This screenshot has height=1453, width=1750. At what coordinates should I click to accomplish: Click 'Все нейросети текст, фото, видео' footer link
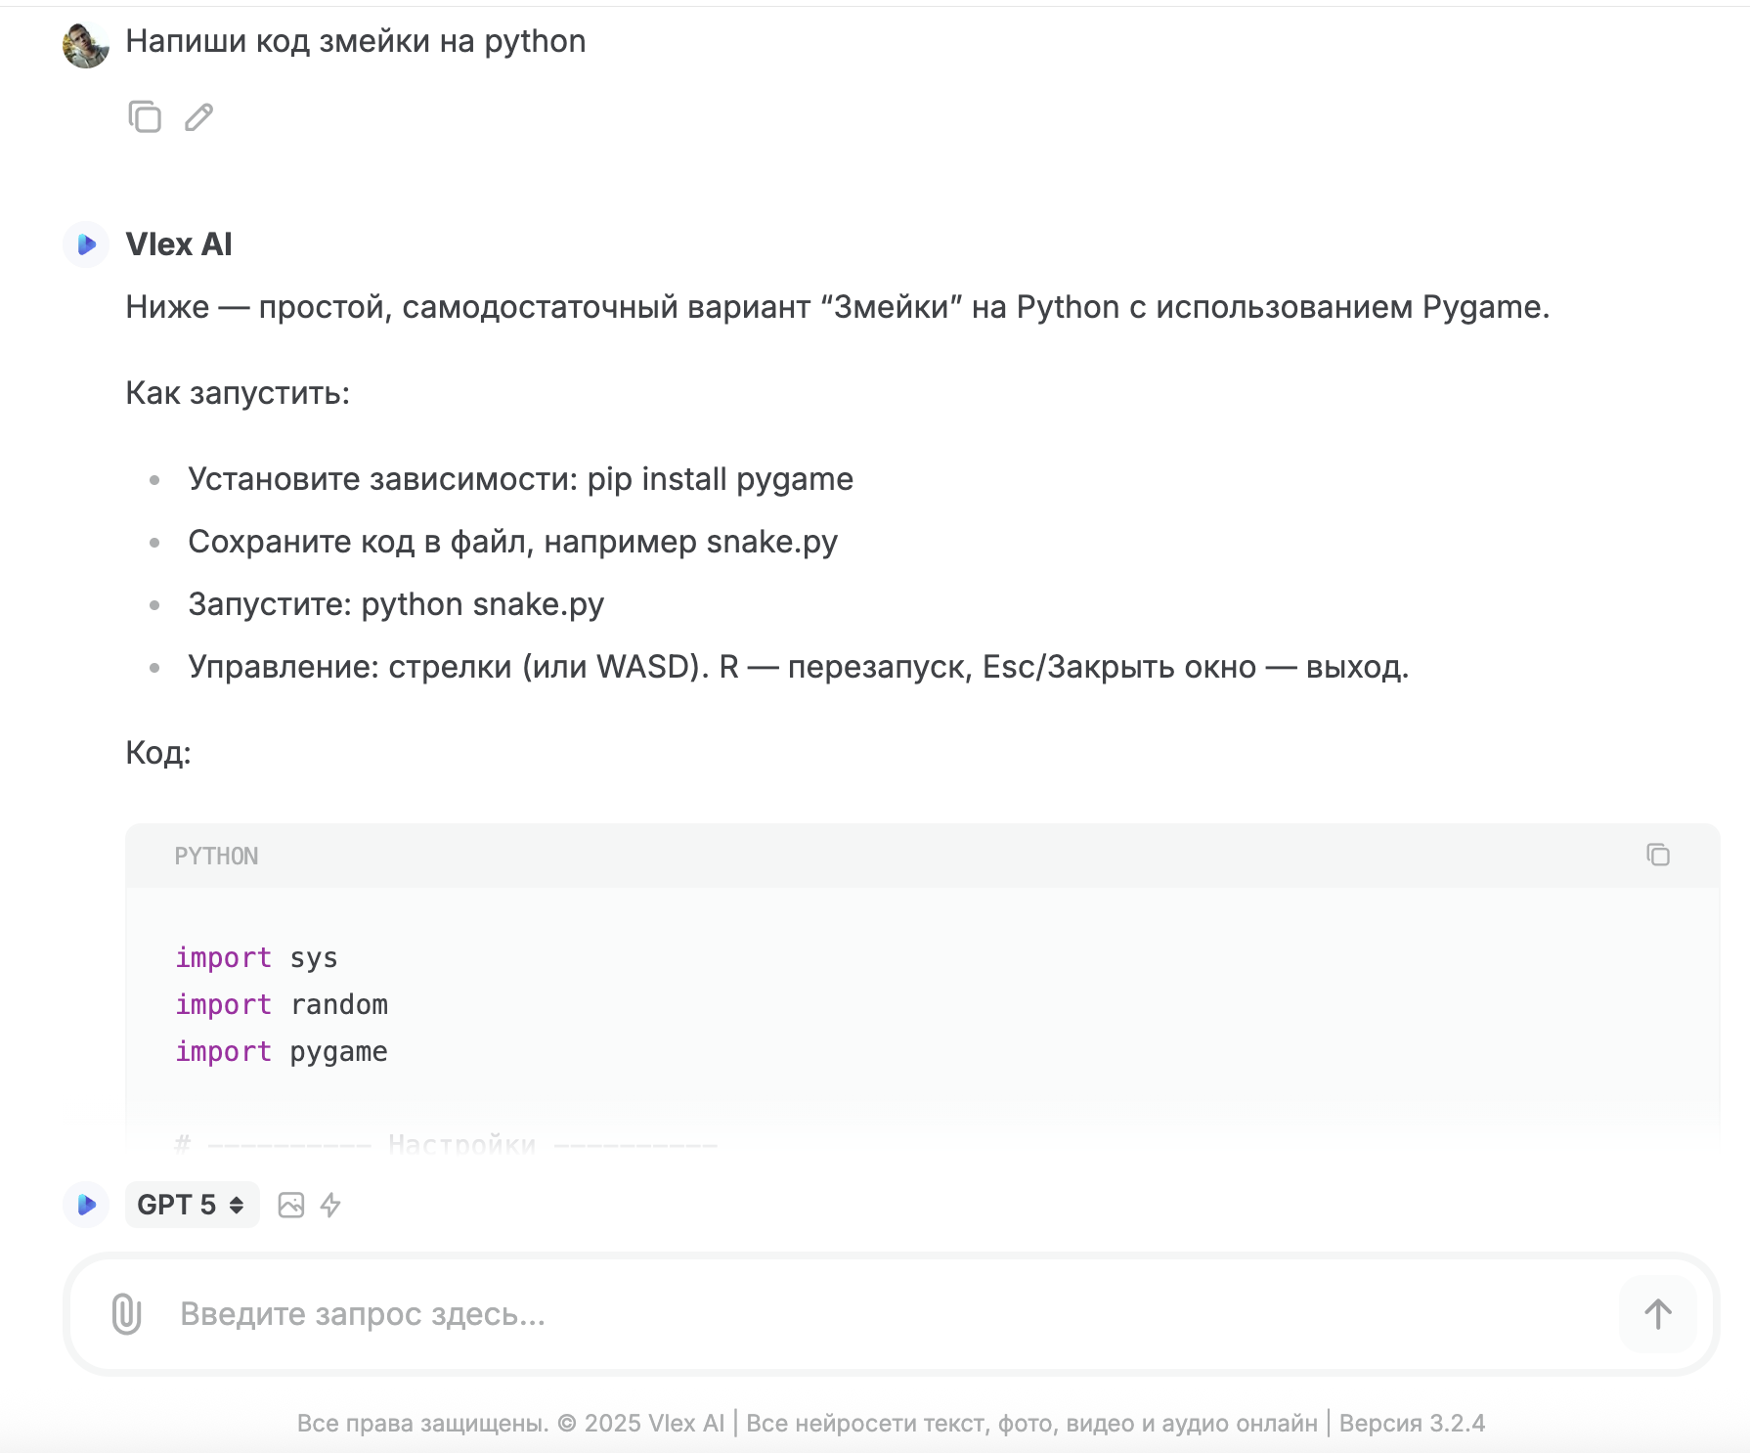click(x=1031, y=1424)
